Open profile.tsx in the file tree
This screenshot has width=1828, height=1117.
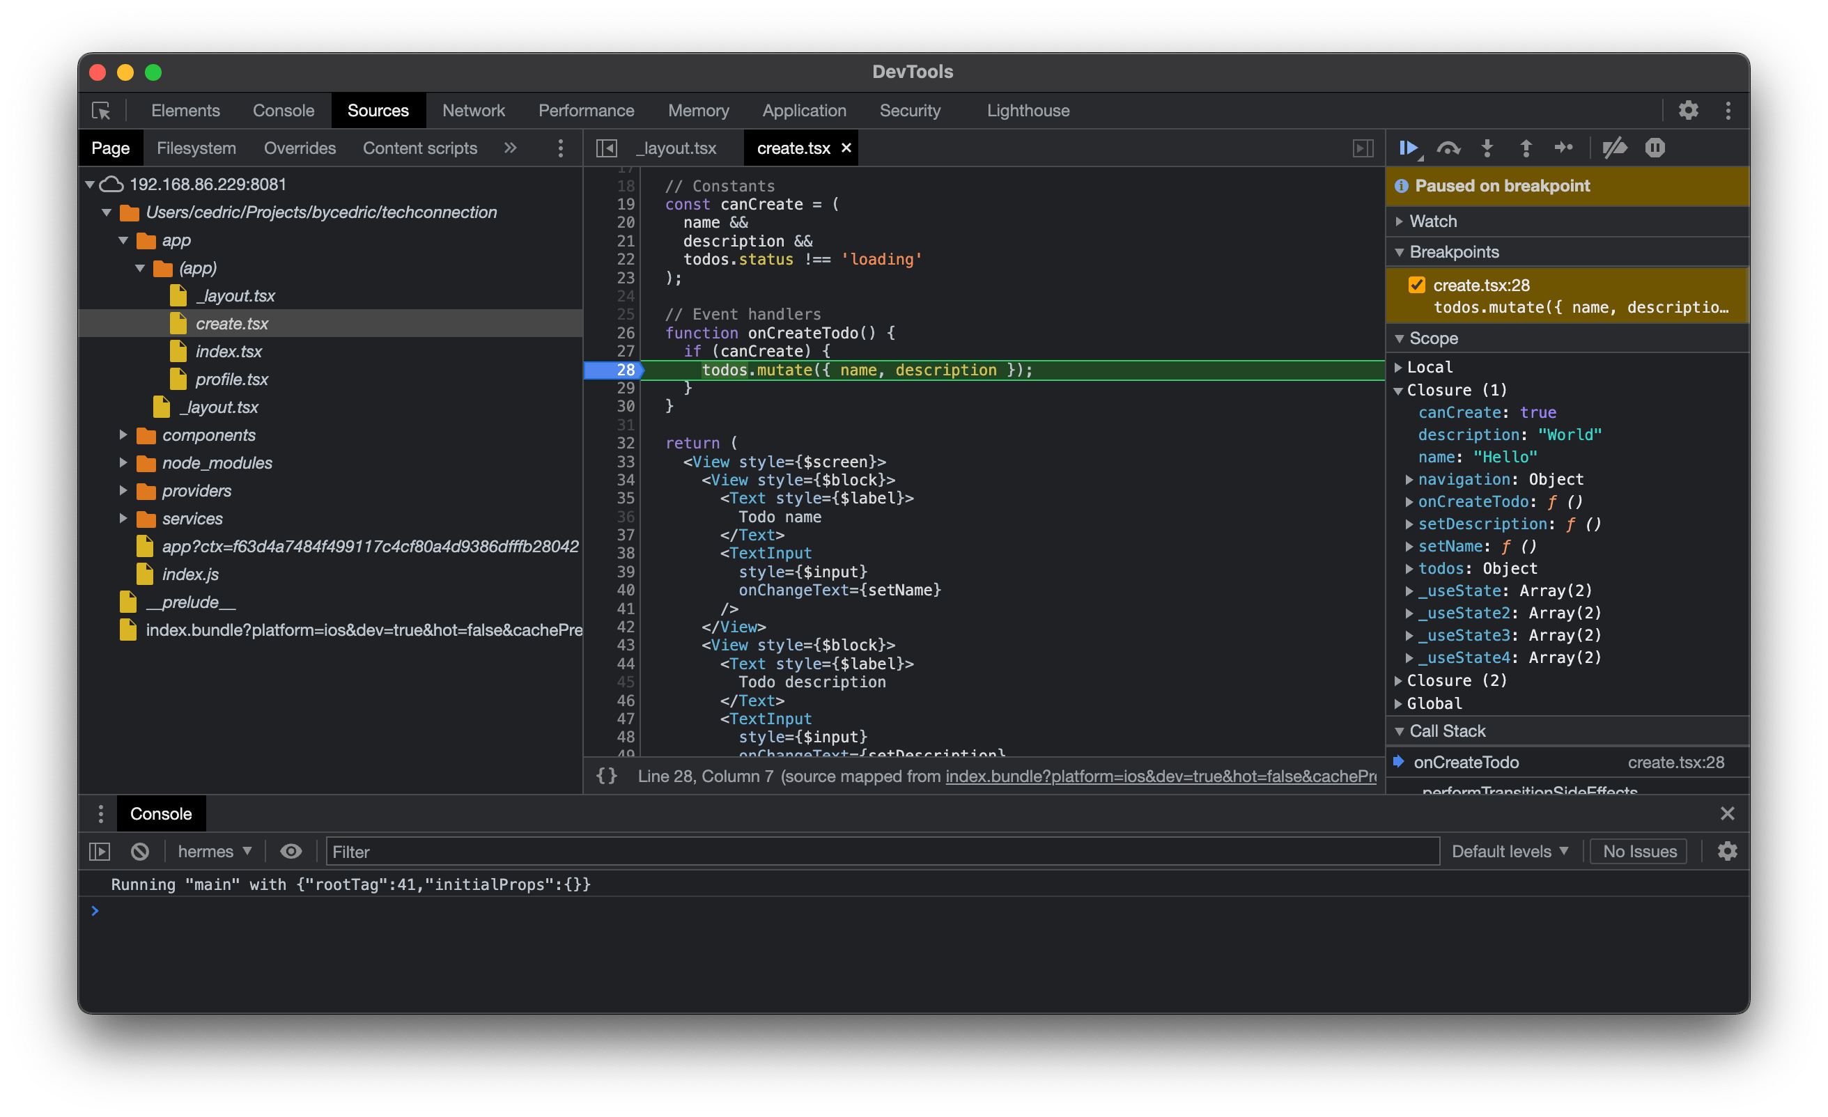(x=231, y=379)
